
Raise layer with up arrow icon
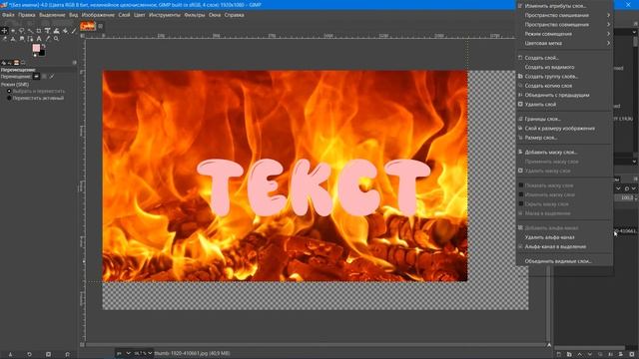click(x=579, y=354)
